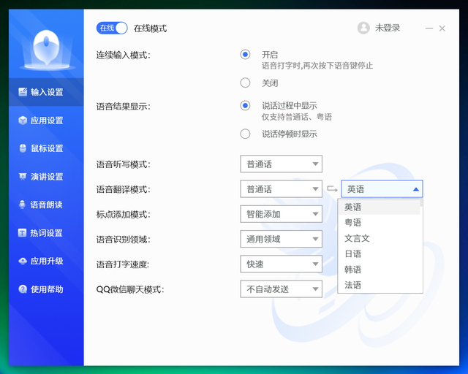Open 语音听写模式 dropdown
468x374 pixels.
281,164
